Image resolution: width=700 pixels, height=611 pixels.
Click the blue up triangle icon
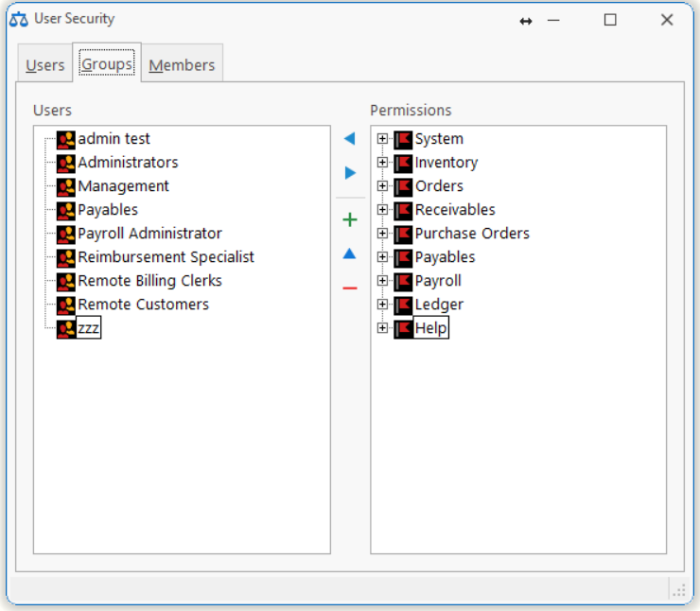[350, 253]
